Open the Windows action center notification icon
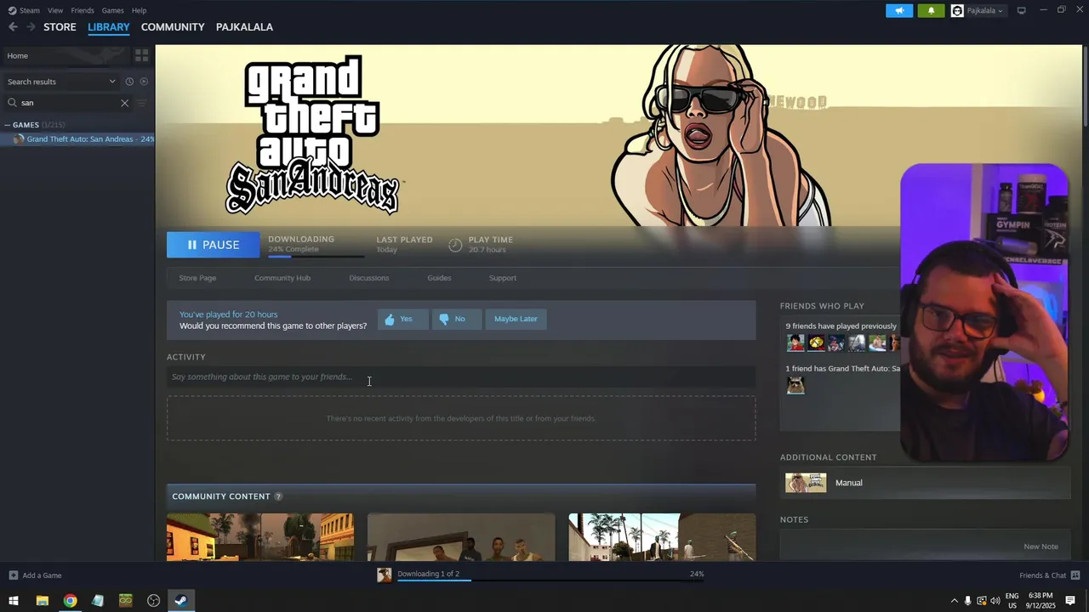1089x612 pixels. click(x=1070, y=601)
